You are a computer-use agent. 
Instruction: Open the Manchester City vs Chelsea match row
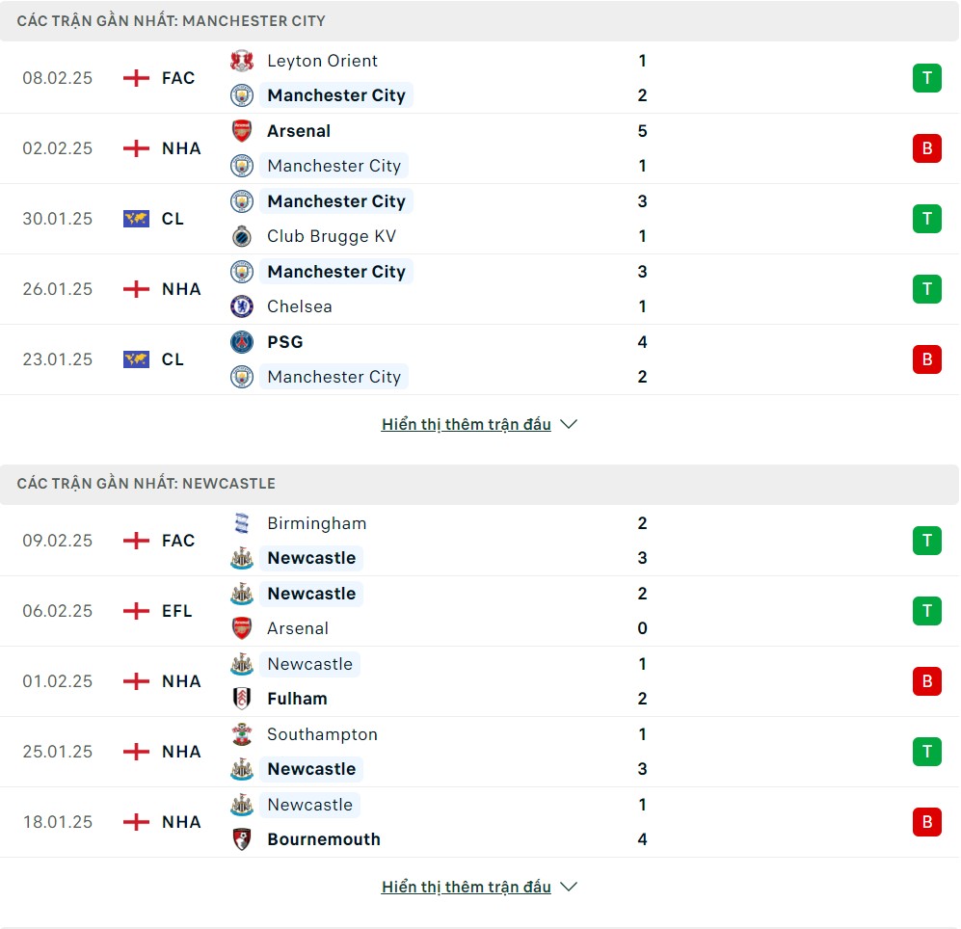coord(479,289)
